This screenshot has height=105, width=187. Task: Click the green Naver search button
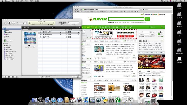pyautogui.click(x=148, y=19)
